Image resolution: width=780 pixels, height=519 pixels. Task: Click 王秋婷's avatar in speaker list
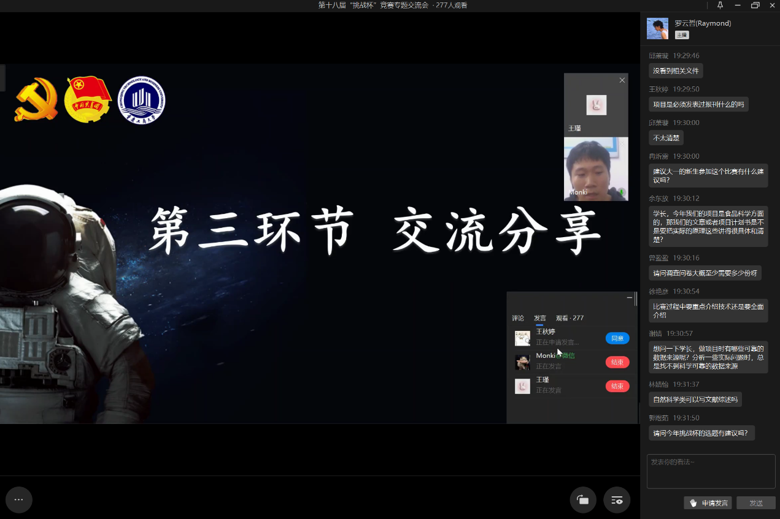point(522,338)
